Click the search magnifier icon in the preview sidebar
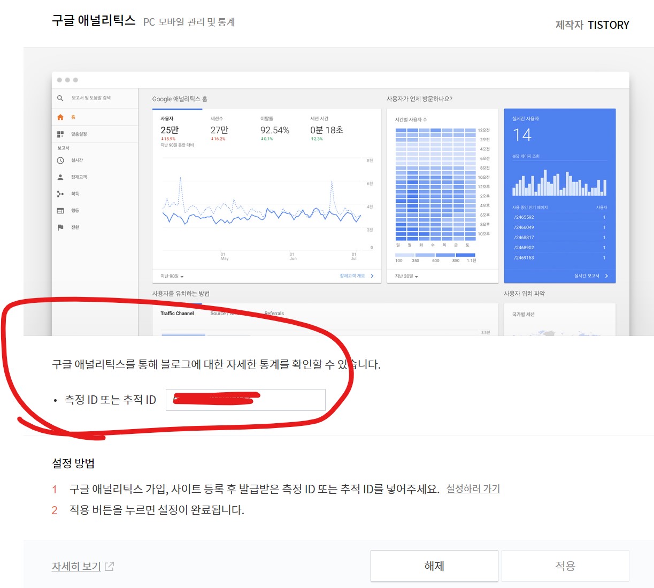 (60, 98)
